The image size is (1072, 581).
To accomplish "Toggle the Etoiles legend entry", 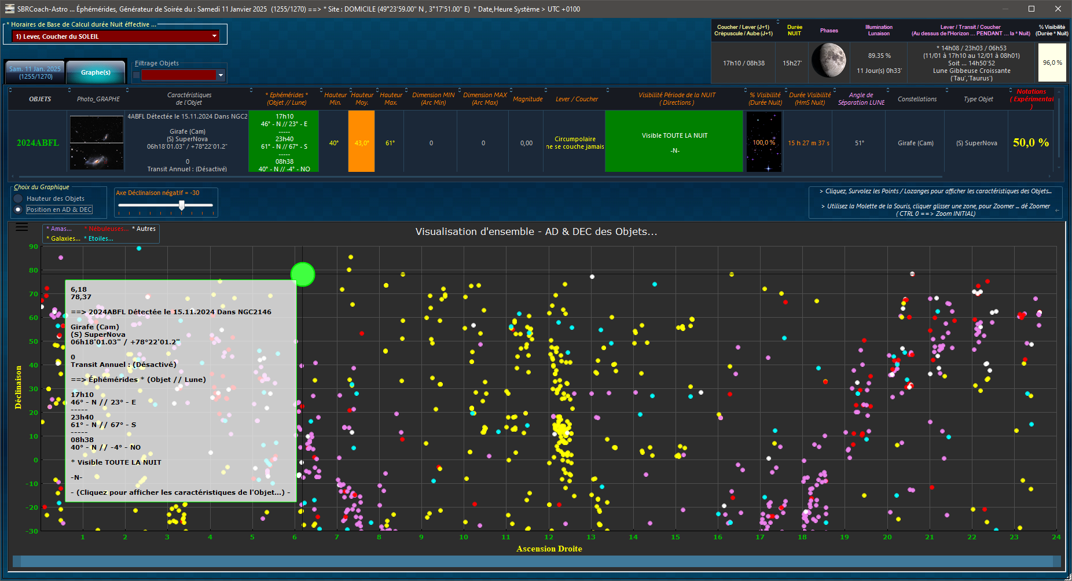I will pyautogui.click(x=99, y=238).
